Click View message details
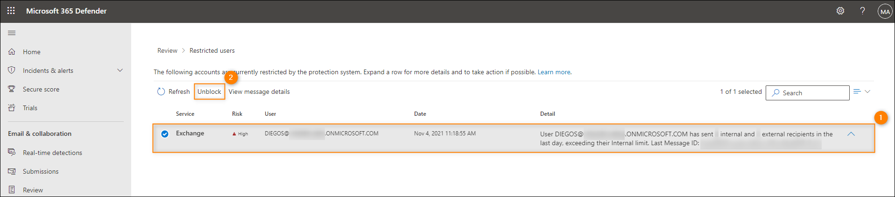 pos(259,91)
